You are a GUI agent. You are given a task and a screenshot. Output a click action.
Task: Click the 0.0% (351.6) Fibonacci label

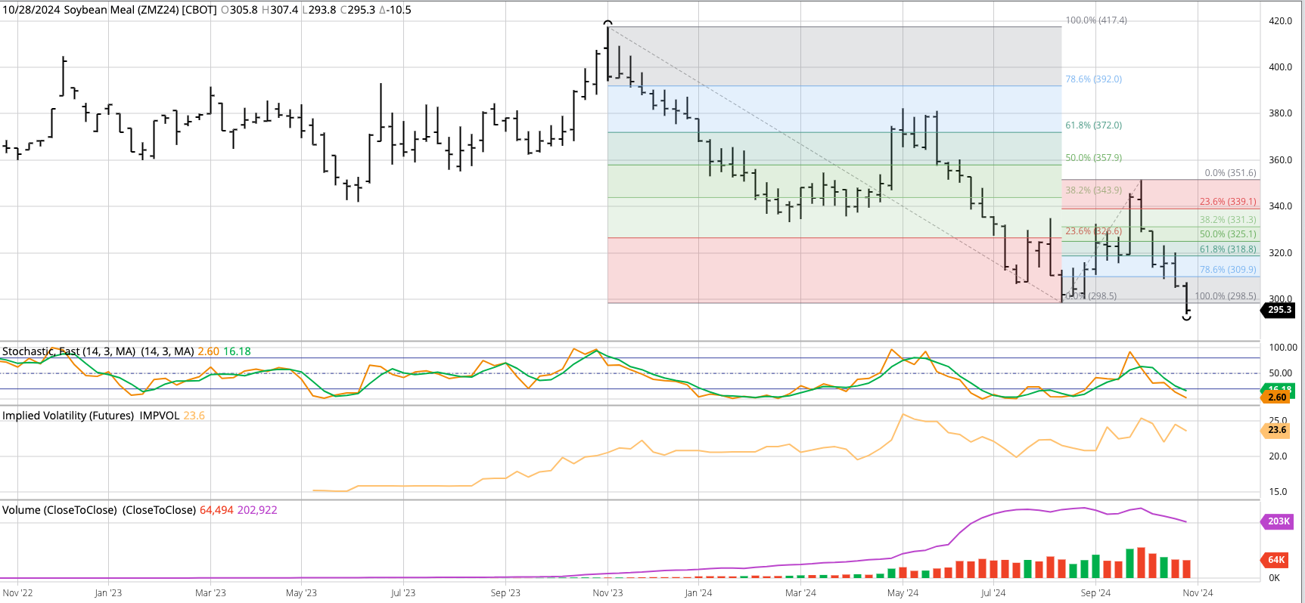(x=1230, y=173)
